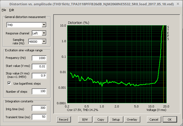The width and height of the screenshot is (183, 126).
Task: Select the Stop value input field
Action: pos(39,75)
